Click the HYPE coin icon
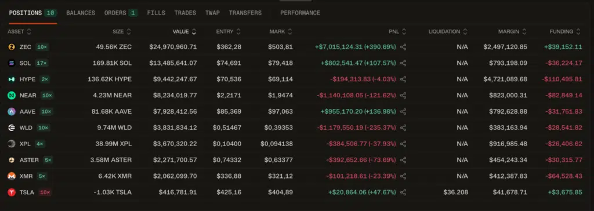Screen dimensions: 594x211 12,79
